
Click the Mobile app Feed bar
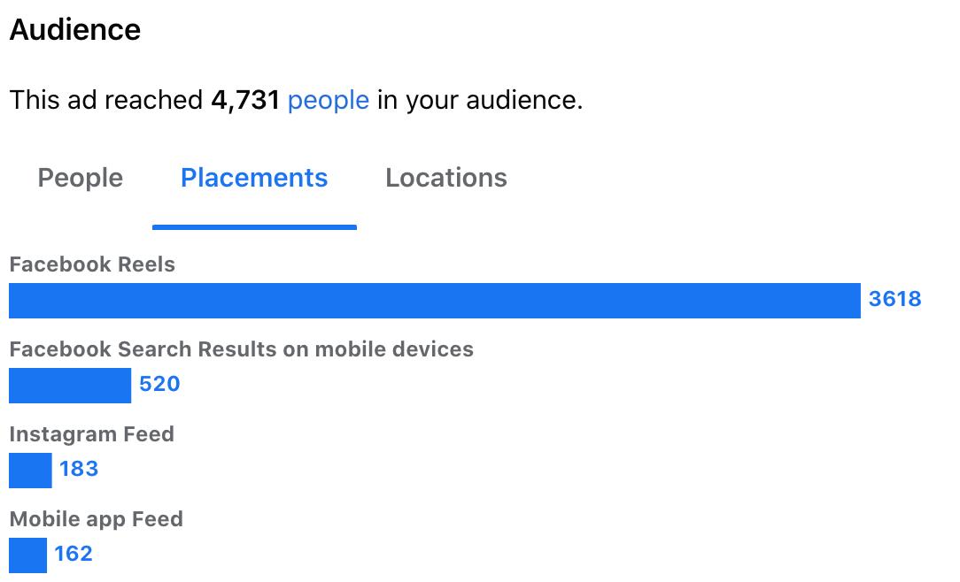pos(27,555)
